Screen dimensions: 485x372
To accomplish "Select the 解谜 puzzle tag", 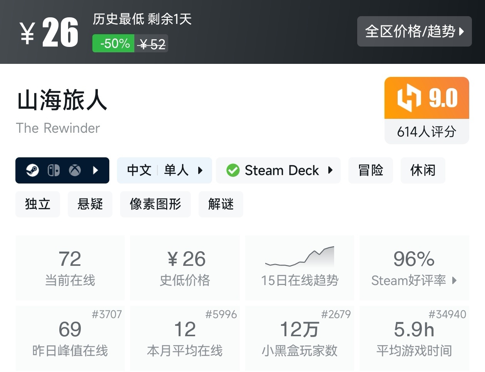I will 221,204.
